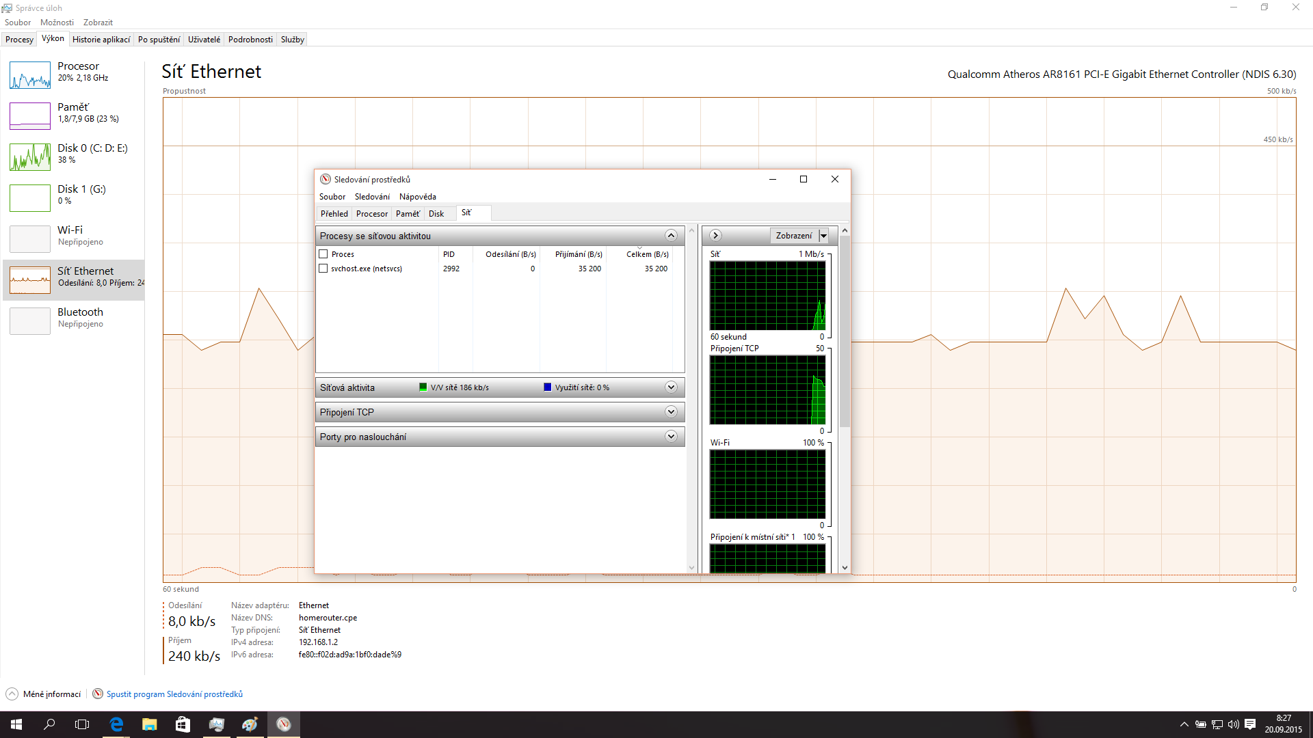This screenshot has width=1313, height=738.
Task: Expand the Připojení TCP section
Action: click(x=671, y=412)
